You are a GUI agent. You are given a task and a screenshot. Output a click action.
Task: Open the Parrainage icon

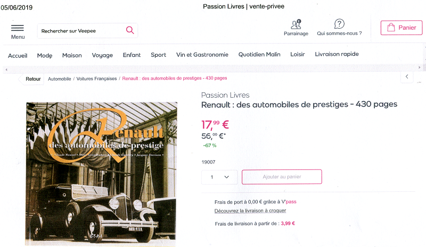(296, 24)
